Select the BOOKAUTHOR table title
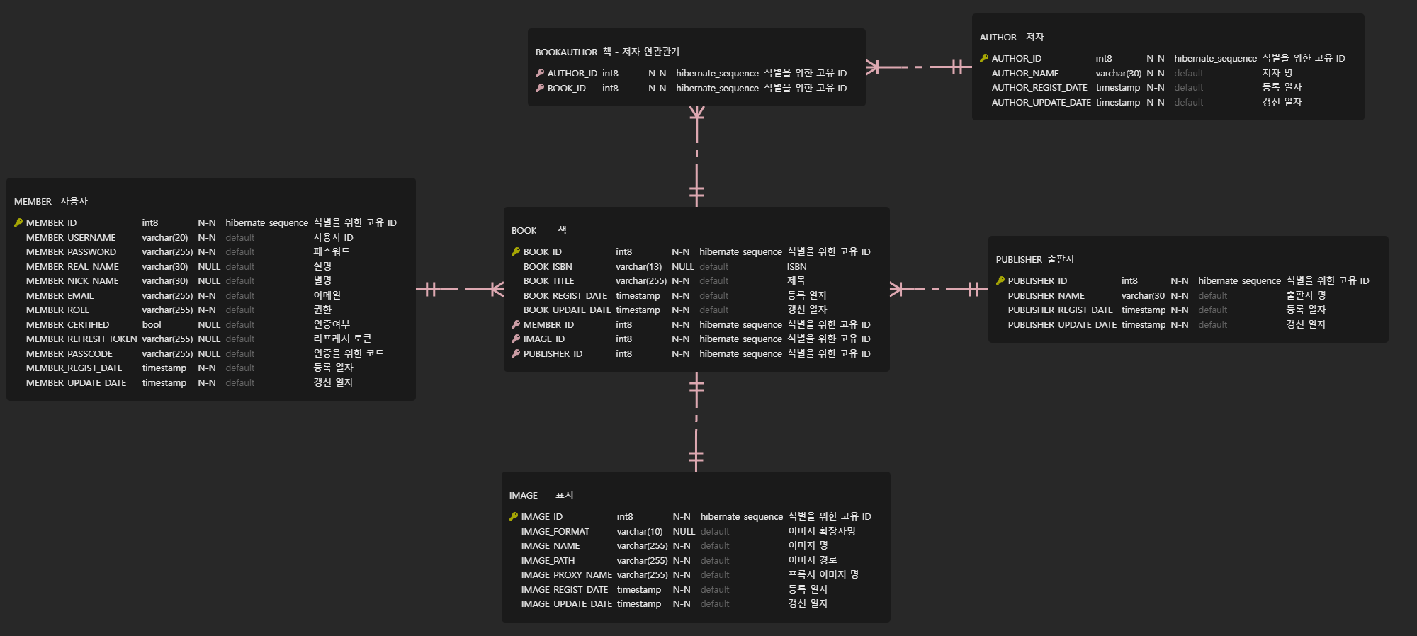The height and width of the screenshot is (636, 1417). [x=567, y=52]
